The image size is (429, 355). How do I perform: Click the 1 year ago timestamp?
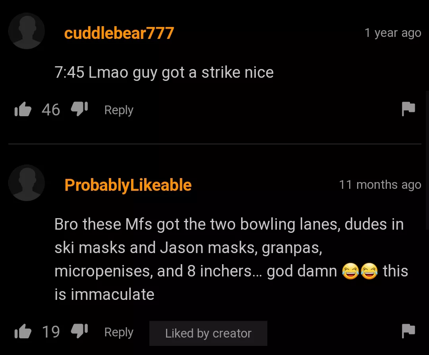(393, 33)
